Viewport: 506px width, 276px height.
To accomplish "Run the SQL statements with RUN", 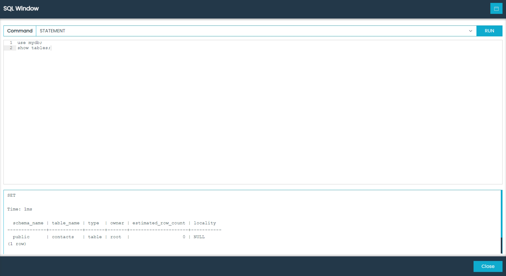I will [489, 31].
